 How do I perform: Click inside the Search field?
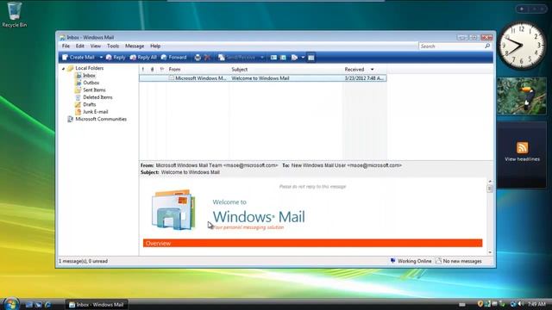(x=451, y=46)
